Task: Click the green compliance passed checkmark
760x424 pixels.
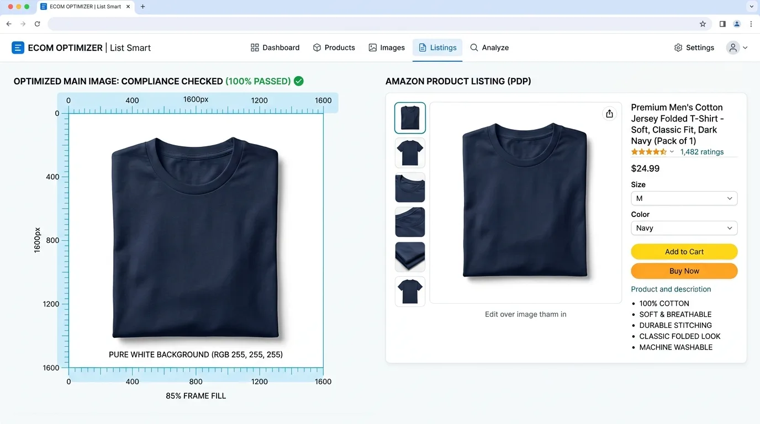Action: click(299, 81)
